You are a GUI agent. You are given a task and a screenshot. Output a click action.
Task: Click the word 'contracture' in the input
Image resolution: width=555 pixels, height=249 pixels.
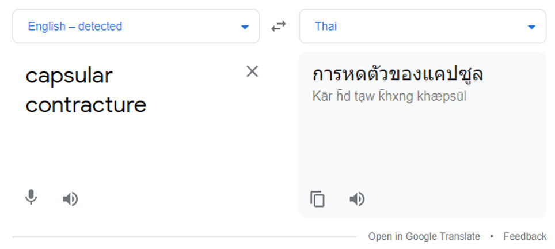(86, 105)
